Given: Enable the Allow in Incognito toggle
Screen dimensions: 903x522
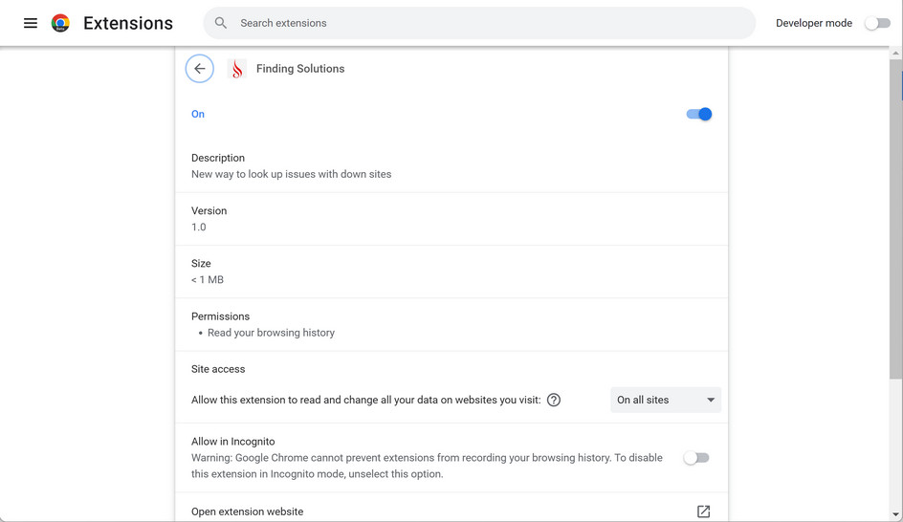Looking at the screenshot, I should click(696, 458).
